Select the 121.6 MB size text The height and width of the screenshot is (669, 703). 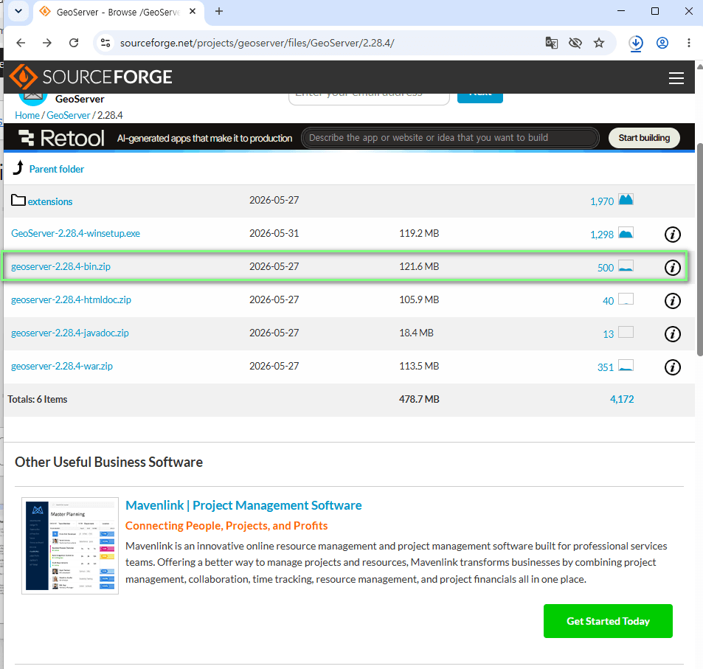click(419, 266)
